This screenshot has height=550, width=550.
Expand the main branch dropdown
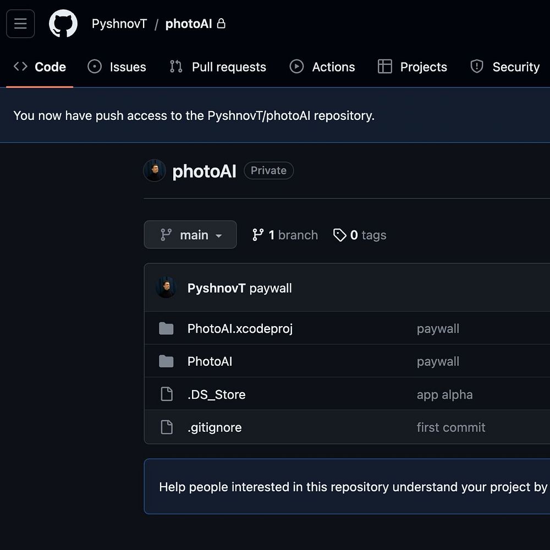[190, 235]
